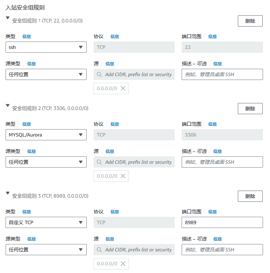Remove 0.0.0.0/0 CIDR from rule 3

coord(123,264)
